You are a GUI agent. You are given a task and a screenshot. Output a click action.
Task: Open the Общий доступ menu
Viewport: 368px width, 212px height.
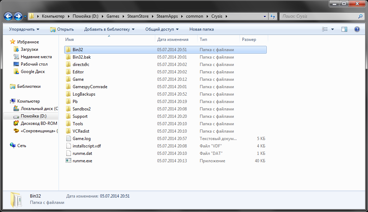[x=162, y=29]
